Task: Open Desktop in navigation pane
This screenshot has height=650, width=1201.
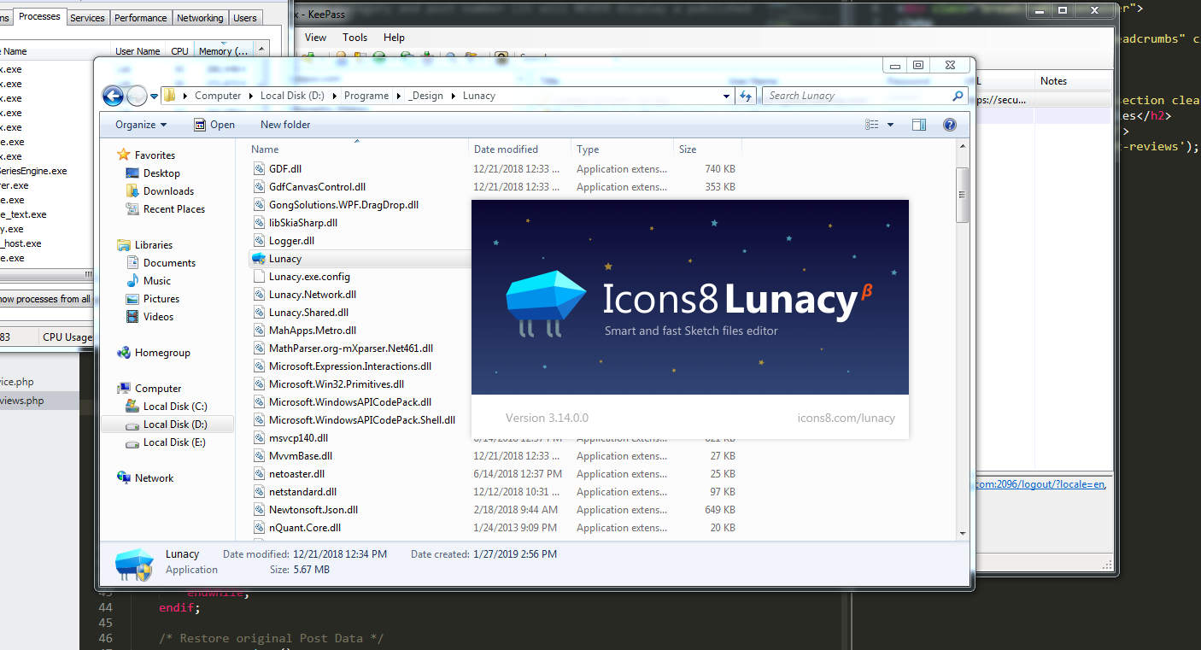Action: click(x=161, y=173)
